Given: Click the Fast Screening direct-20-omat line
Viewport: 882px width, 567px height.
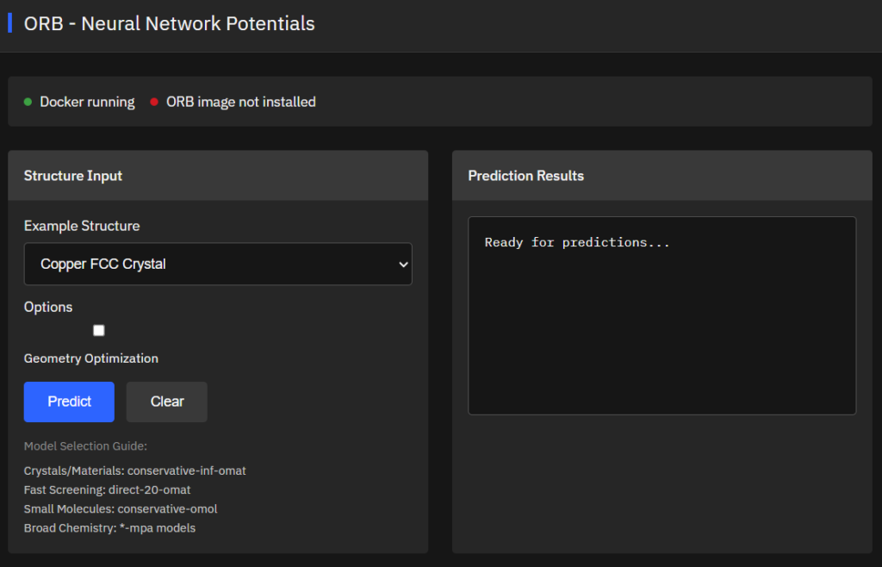Looking at the screenshot, I should point(107,489).
